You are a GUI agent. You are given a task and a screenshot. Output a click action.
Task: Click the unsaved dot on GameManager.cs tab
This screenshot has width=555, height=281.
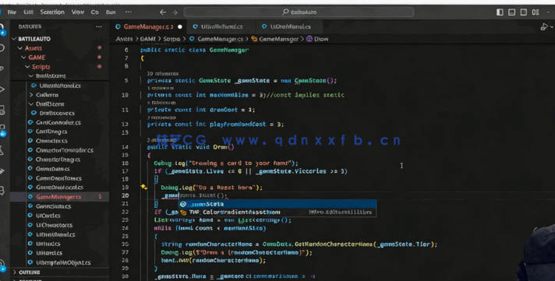pos(180,27)
